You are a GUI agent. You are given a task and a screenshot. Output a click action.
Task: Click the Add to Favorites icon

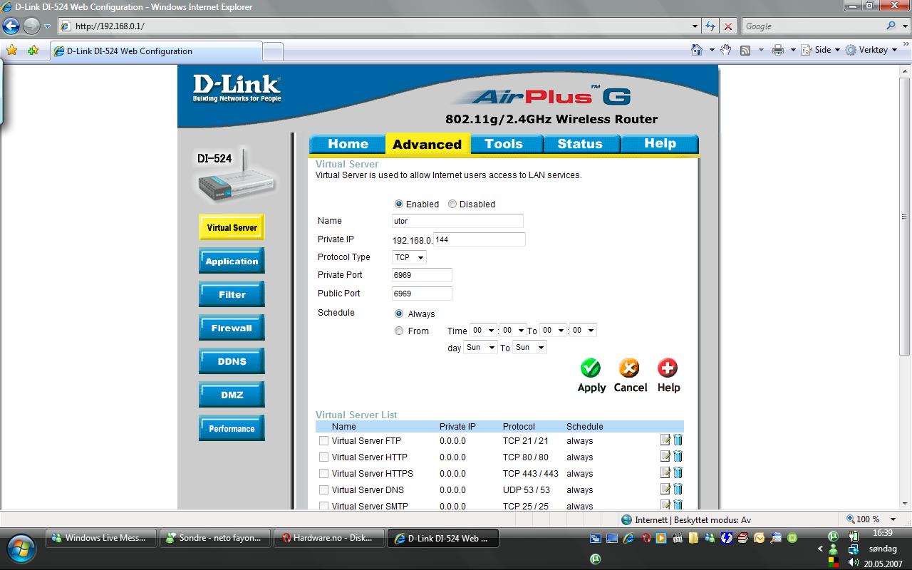[33, 51]
